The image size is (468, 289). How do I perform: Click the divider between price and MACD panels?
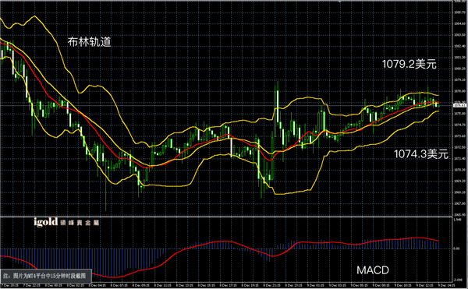[x=226, y=217]
